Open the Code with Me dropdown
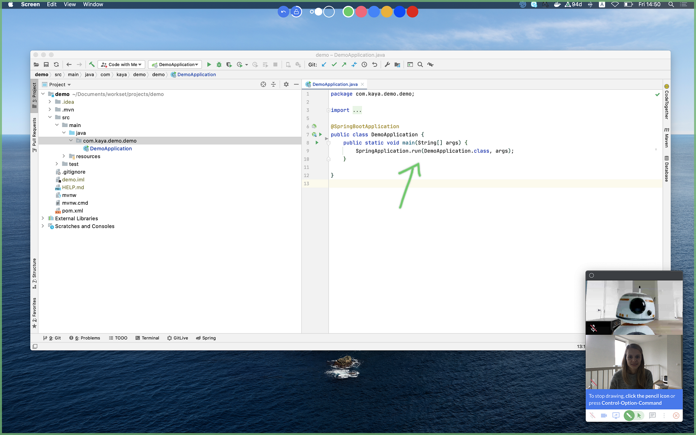The image size is (696, 435). tap(122, 64)
